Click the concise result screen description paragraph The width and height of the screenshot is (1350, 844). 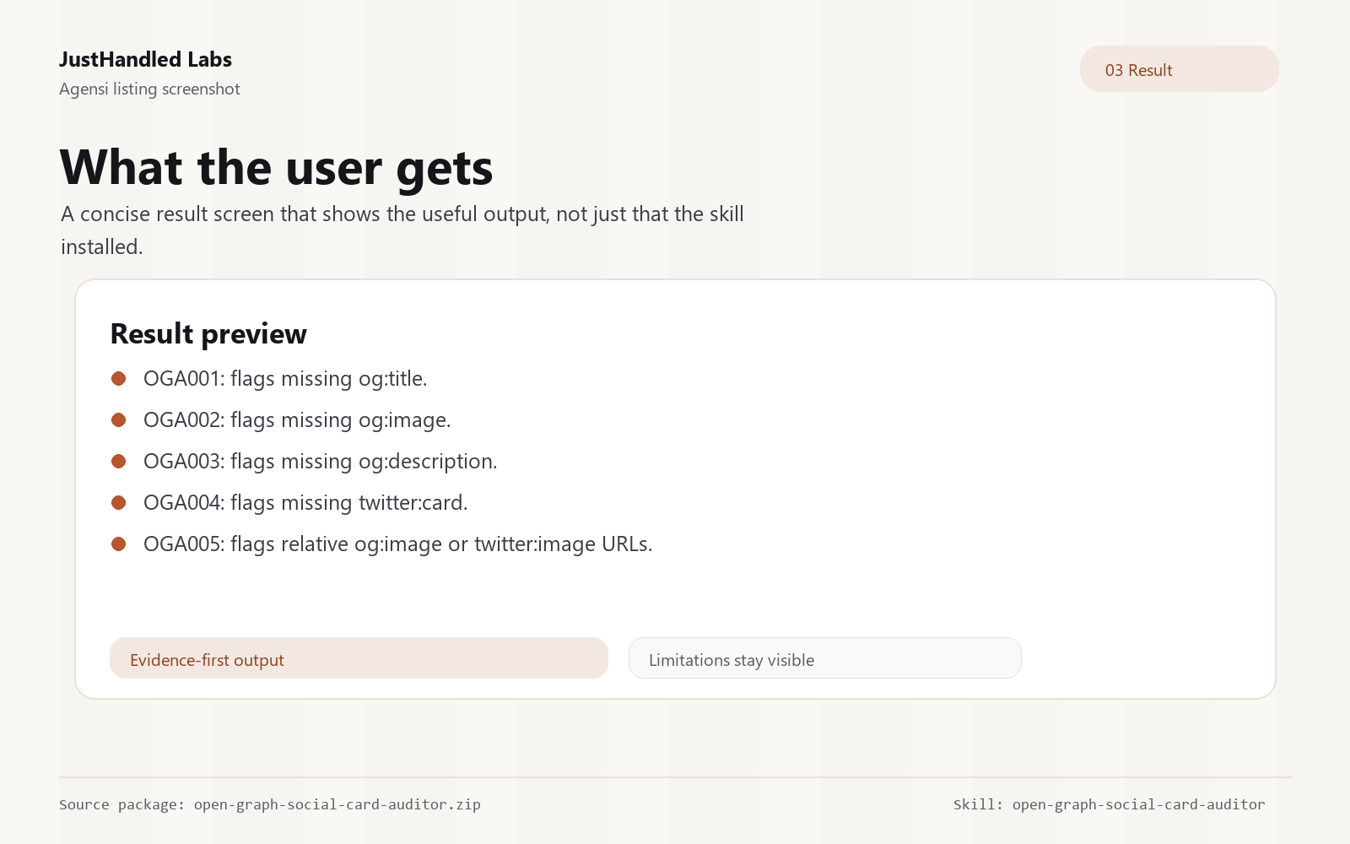pyautogui.click(x=402, y=230)
